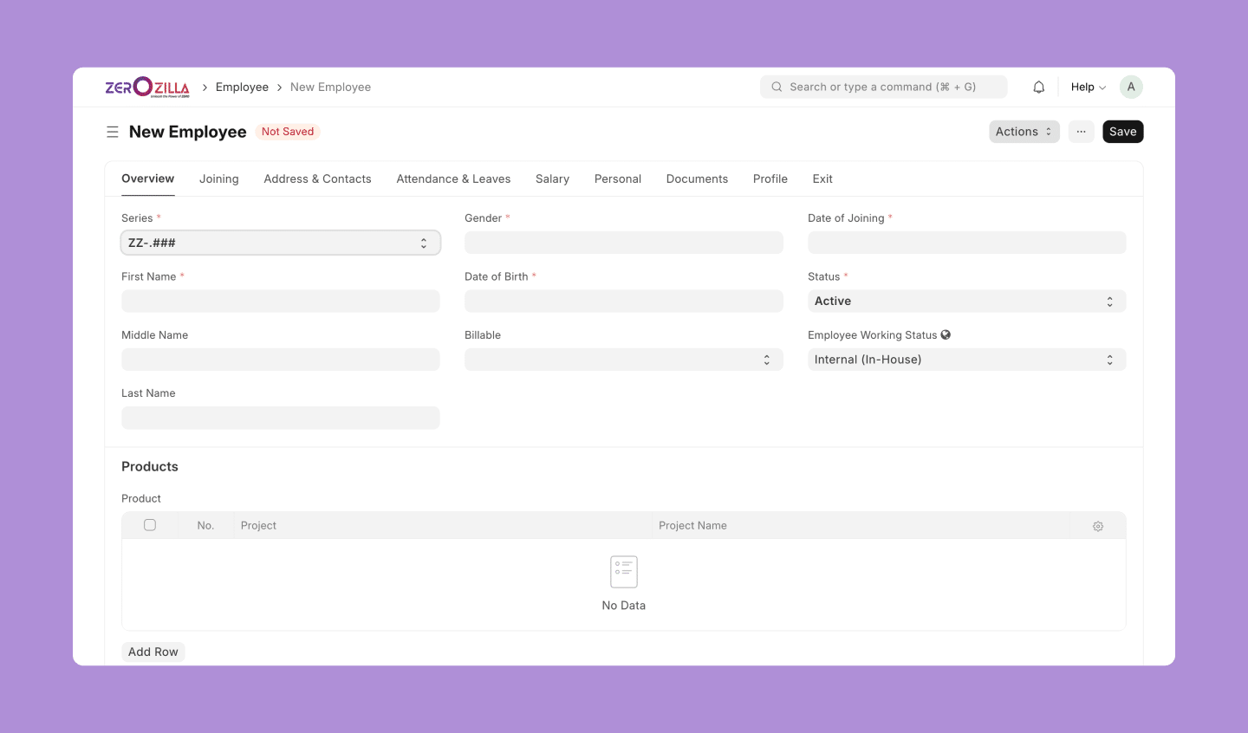
Task: Open the notifications bell
Action: point(1038,88)
